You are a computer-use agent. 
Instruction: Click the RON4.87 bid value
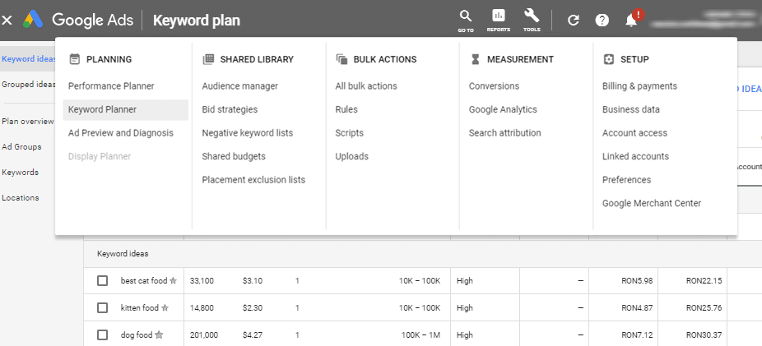[637, 307]
